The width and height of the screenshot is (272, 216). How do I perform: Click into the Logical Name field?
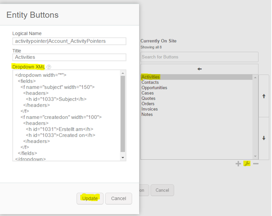point(69,41)
